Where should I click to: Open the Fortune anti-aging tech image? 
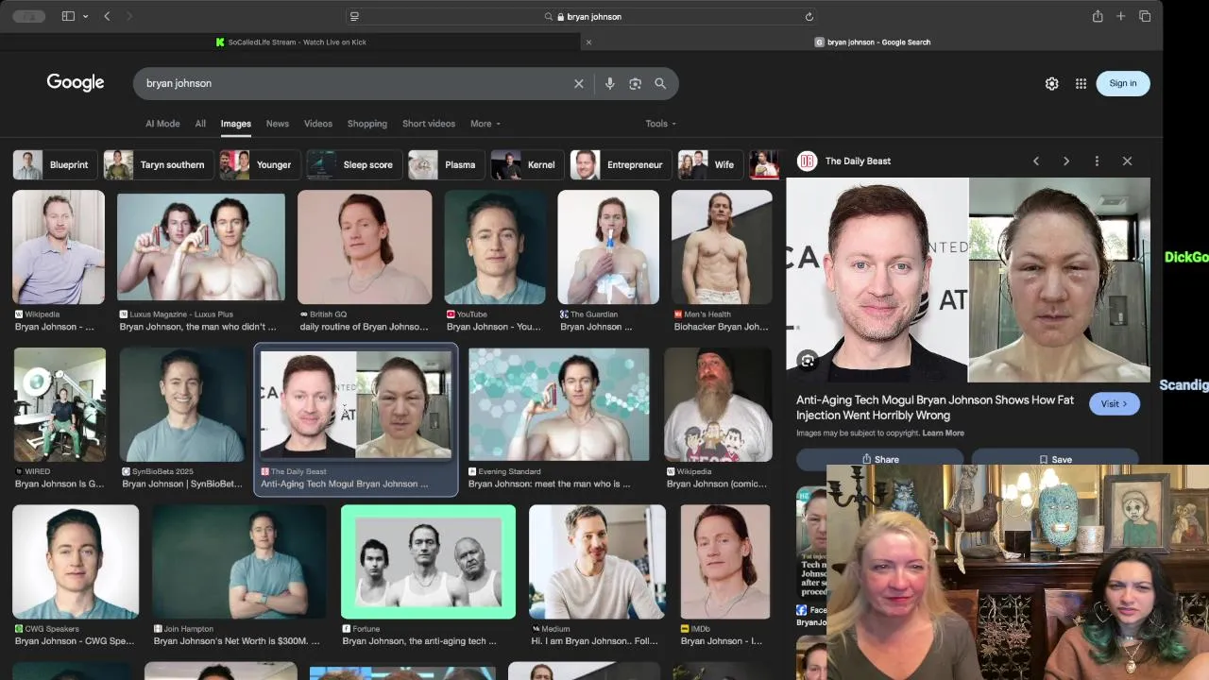pos(429,562)
